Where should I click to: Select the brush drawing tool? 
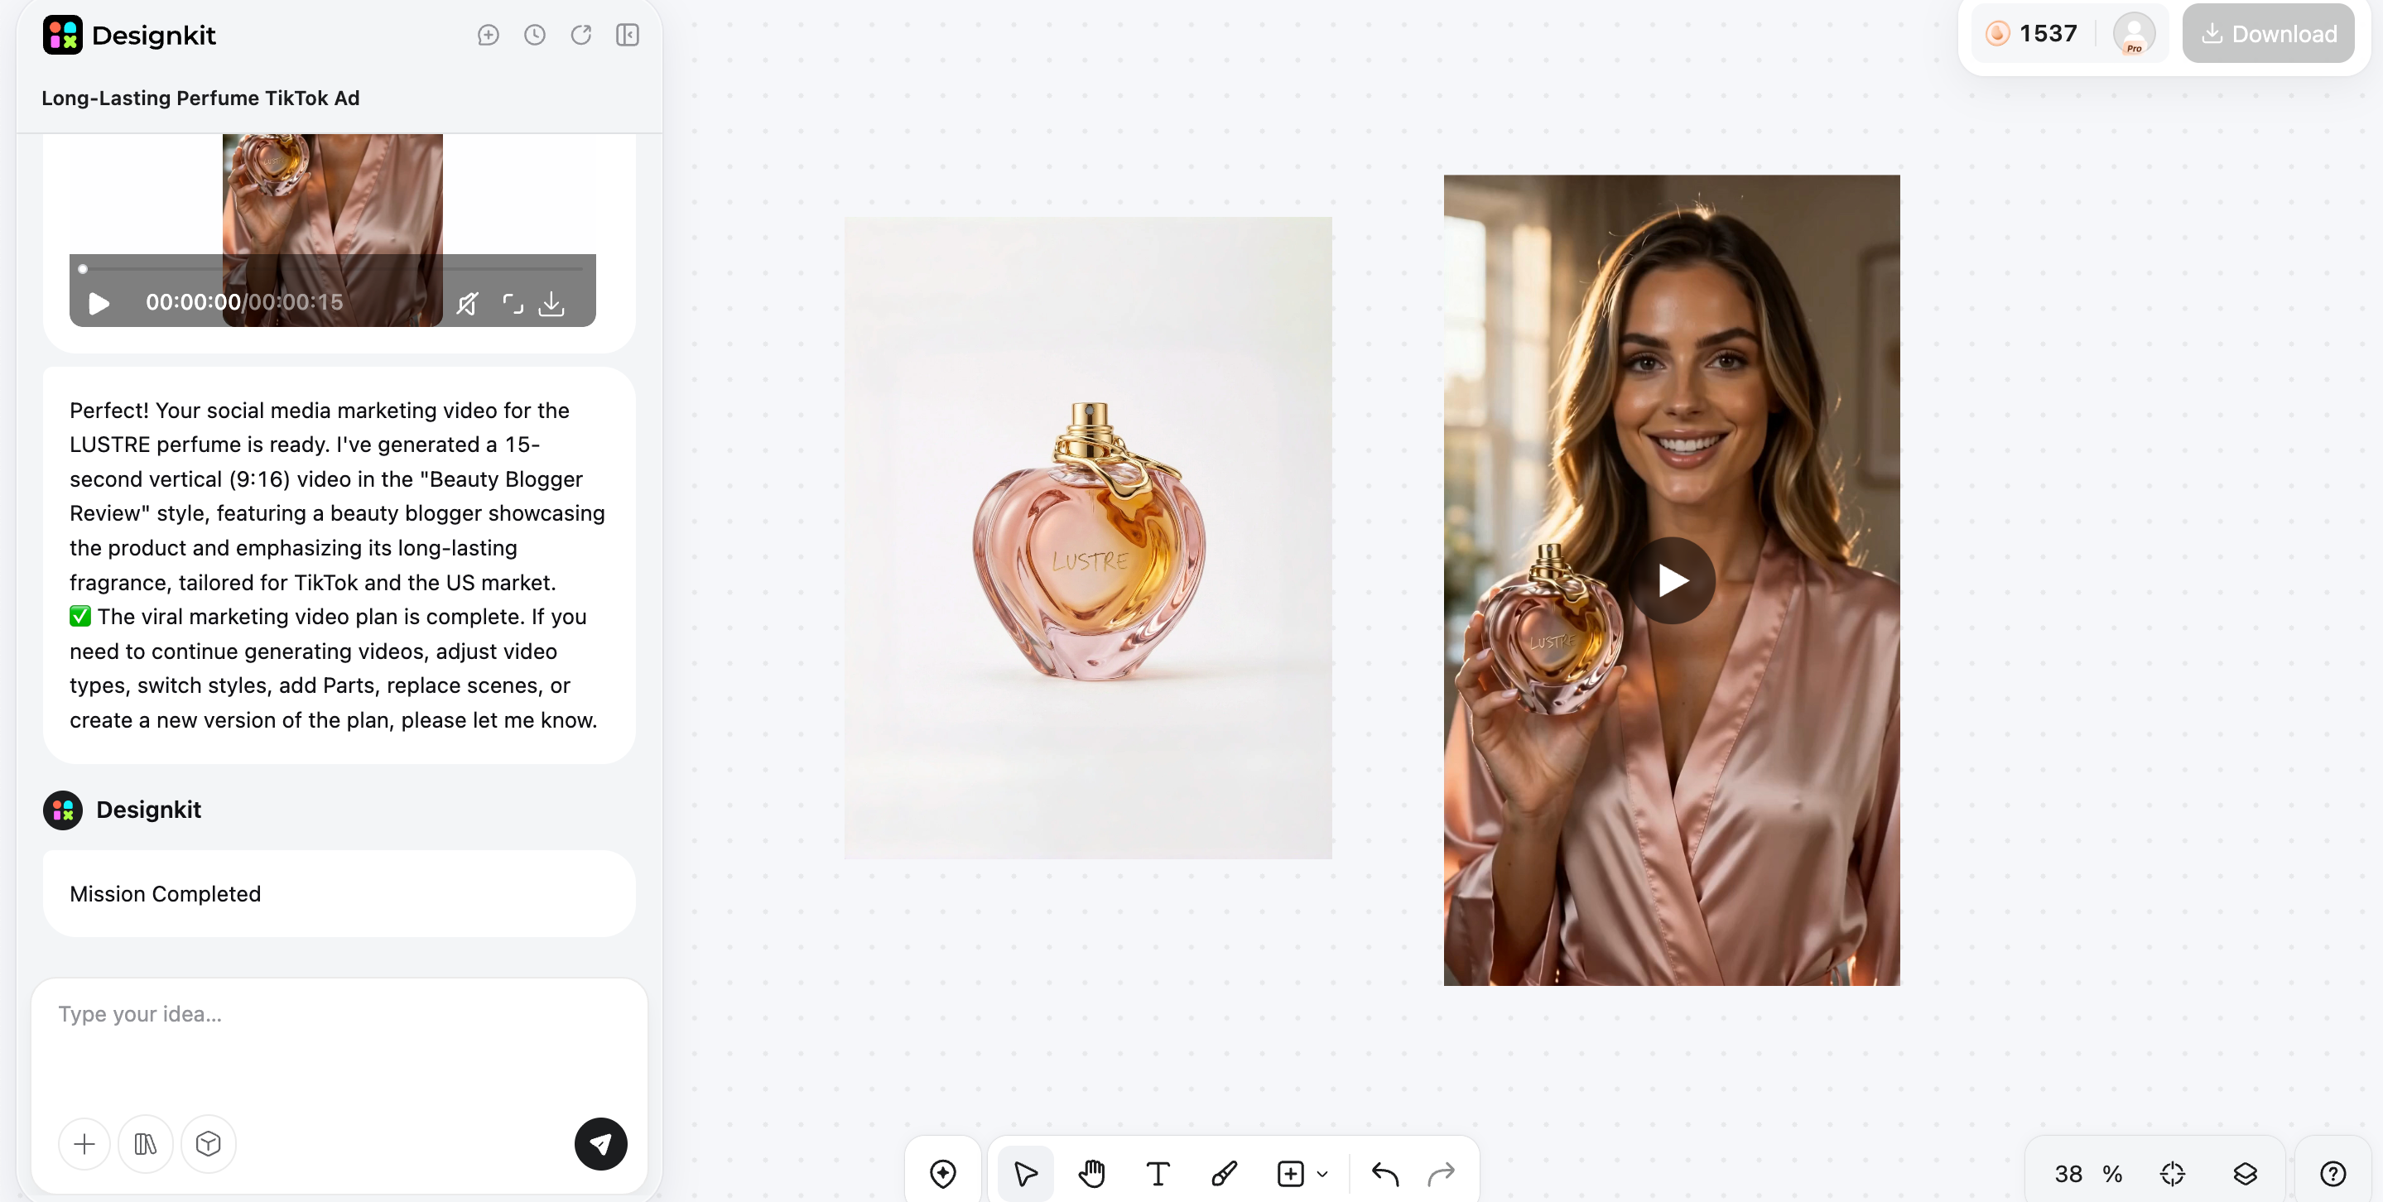[1224, 1173]
